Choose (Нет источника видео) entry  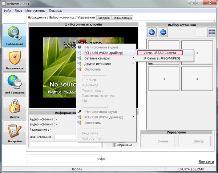tap(106, 47)
